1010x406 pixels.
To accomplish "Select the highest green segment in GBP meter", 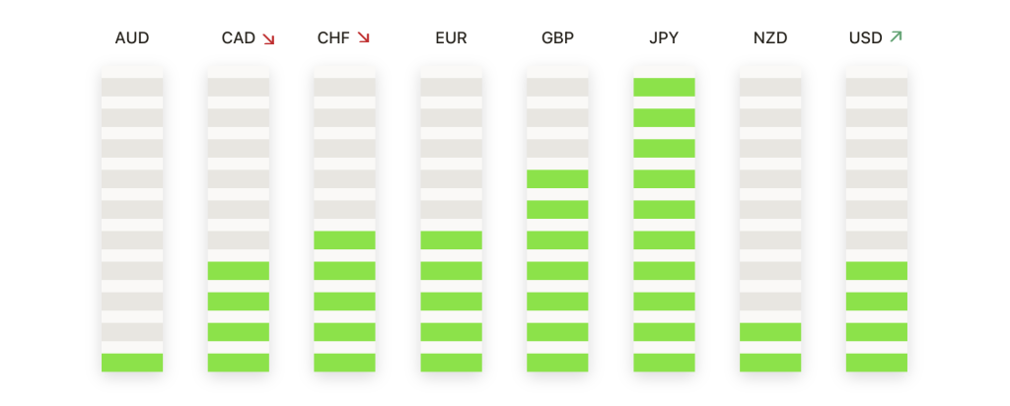I will tap(557, 178).
